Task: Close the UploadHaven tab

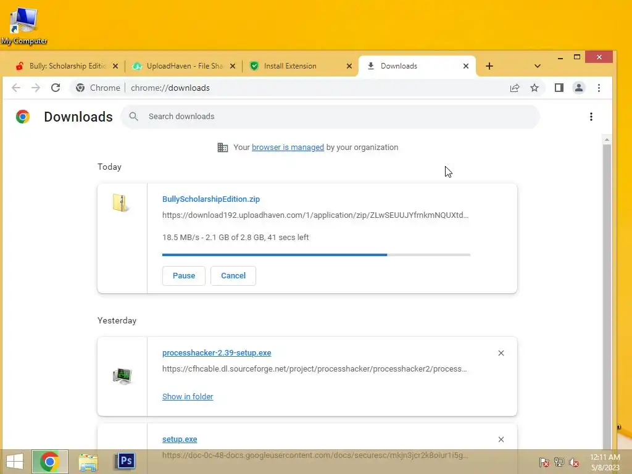Action: click(x=233, y=66)
